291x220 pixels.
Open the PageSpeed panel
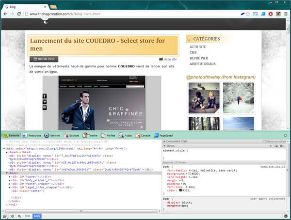pos(163,135)
